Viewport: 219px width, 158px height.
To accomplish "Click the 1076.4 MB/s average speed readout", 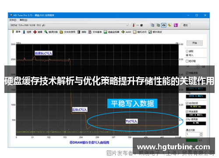I will click(196, 96).
